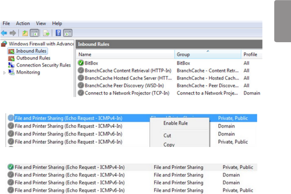Select BranchCache Content Retrieval (HTTP-In) rule
The height and width of the screenshot is (194, 291).
point(128,71)
